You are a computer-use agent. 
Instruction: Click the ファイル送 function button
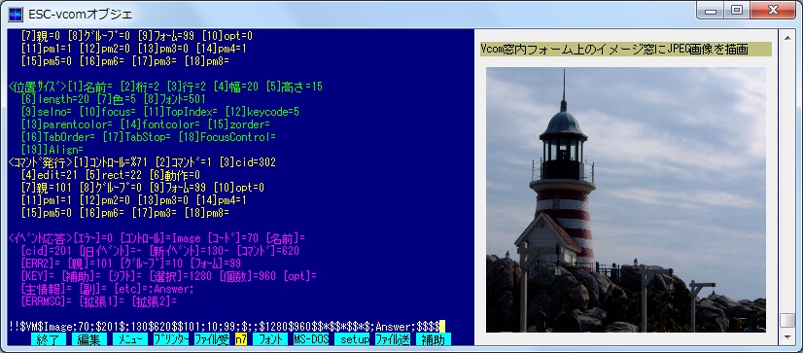click(393, 339)
